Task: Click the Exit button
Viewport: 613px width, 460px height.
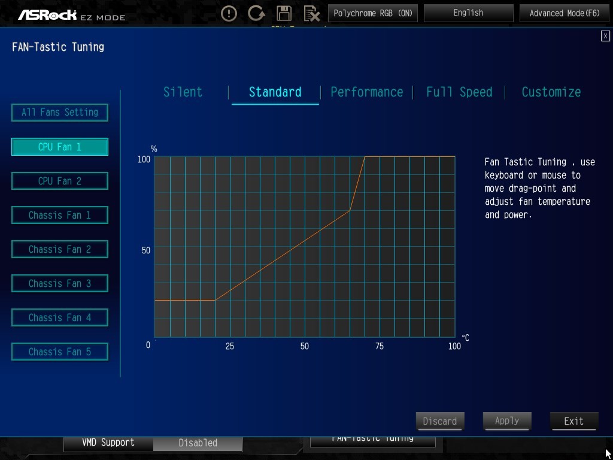Action: tap(574, 421)
